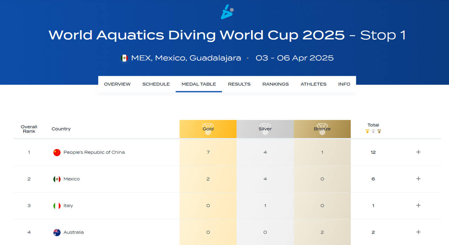Click the China flag icon
The image size is (449, 245).
point(57,152)
